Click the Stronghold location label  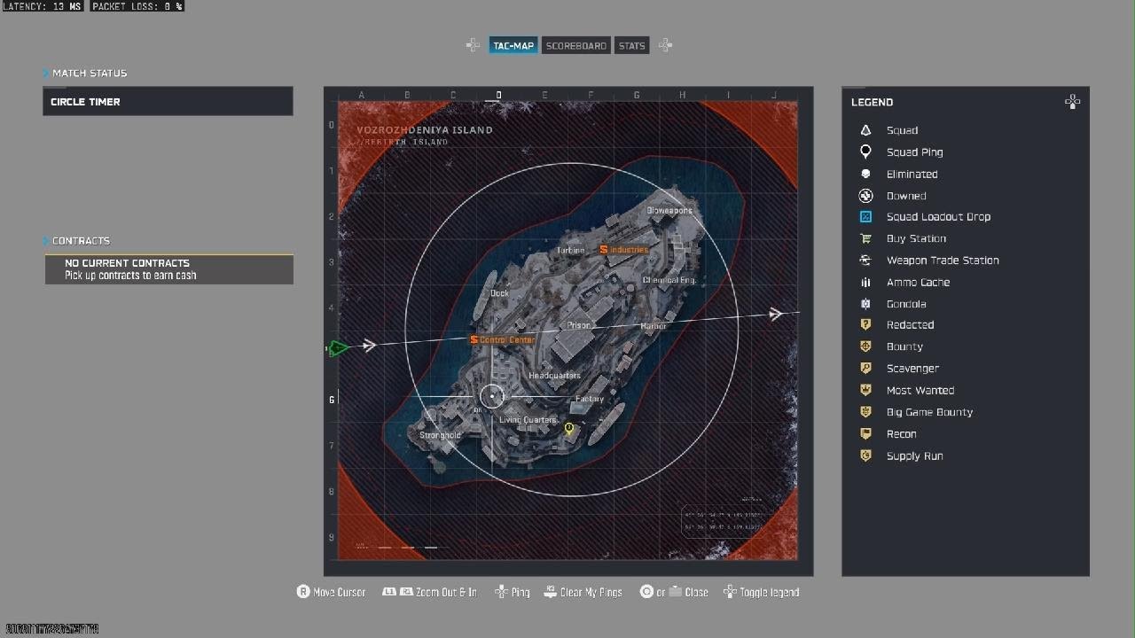440,436
